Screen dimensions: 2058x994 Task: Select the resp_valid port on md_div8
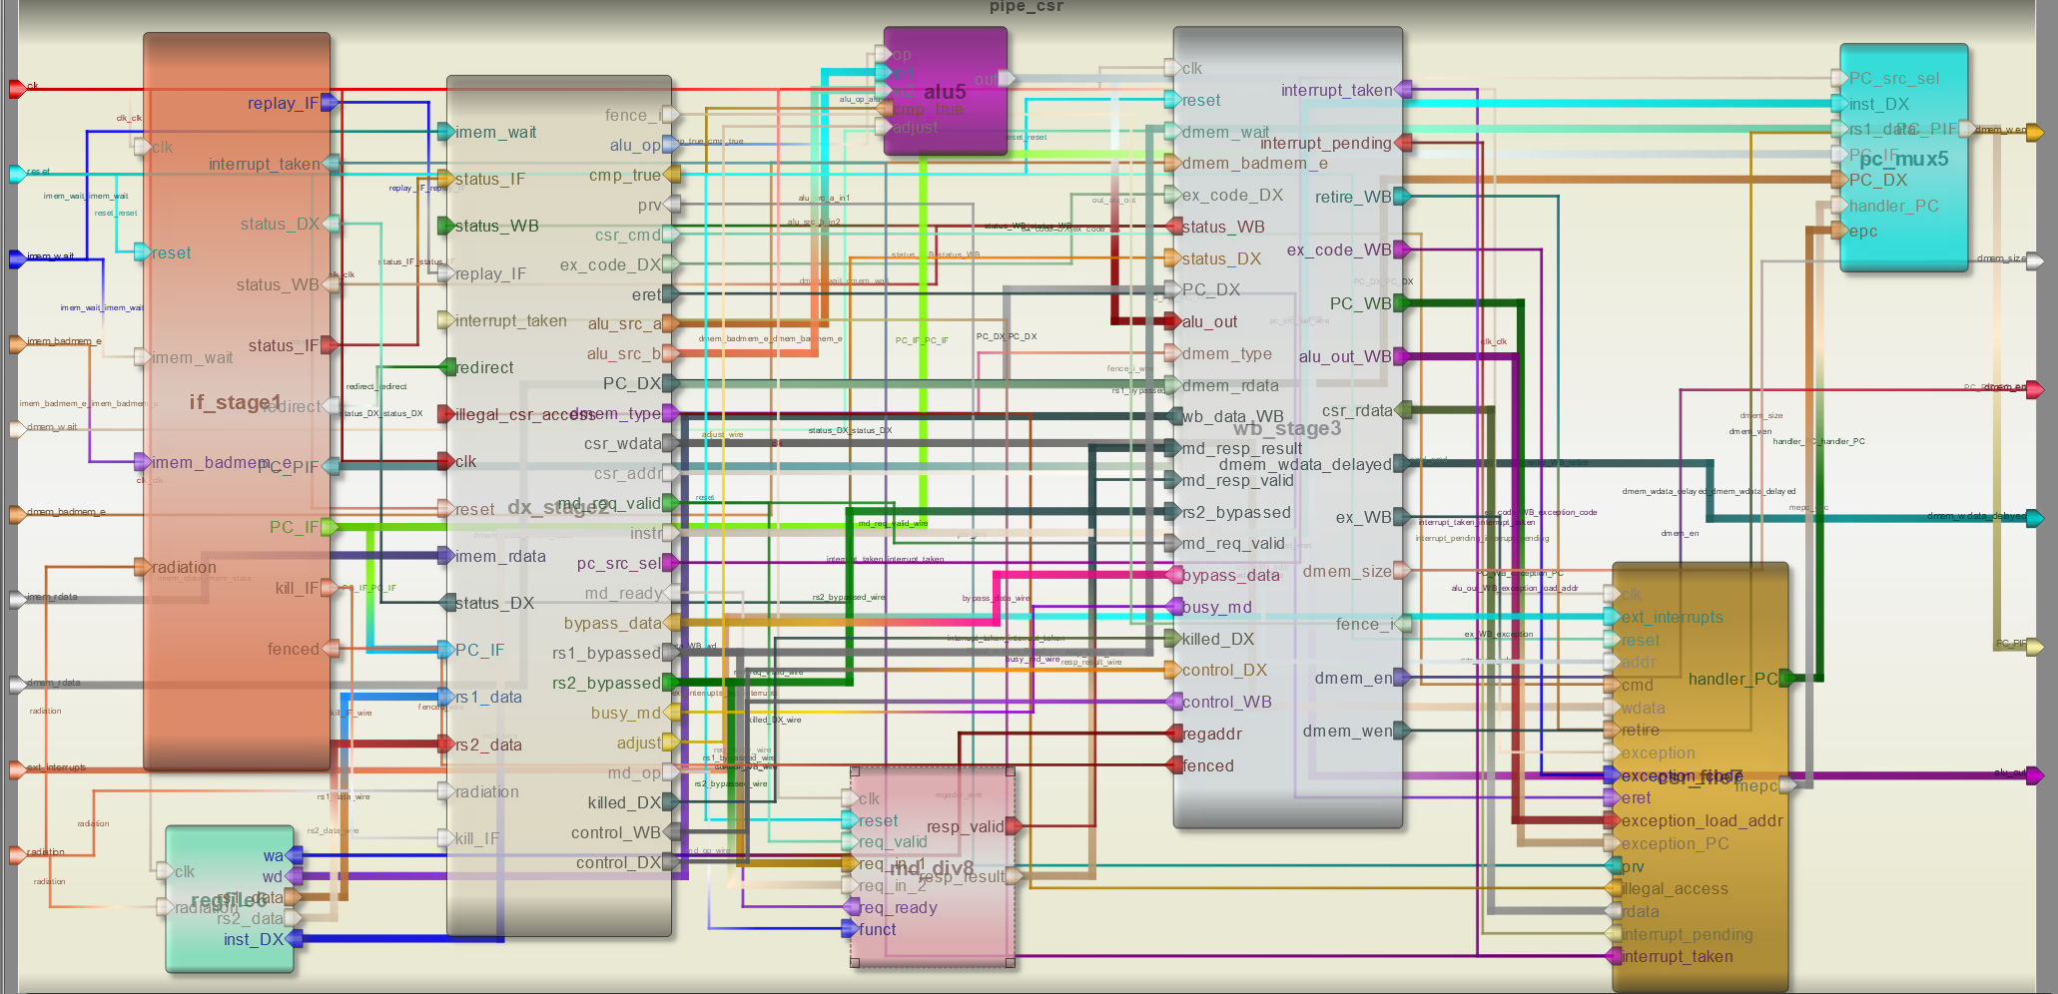1014,826
